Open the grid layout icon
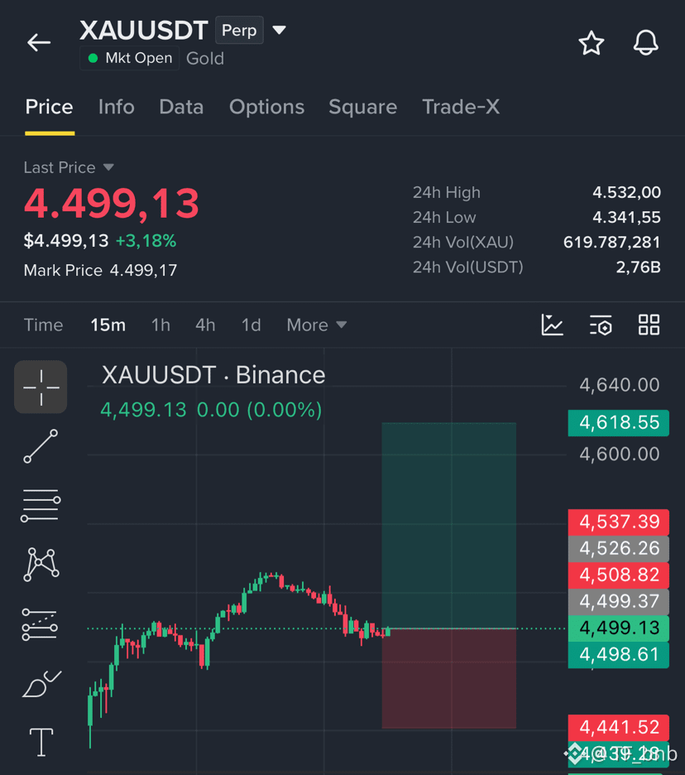 point(649,325)
